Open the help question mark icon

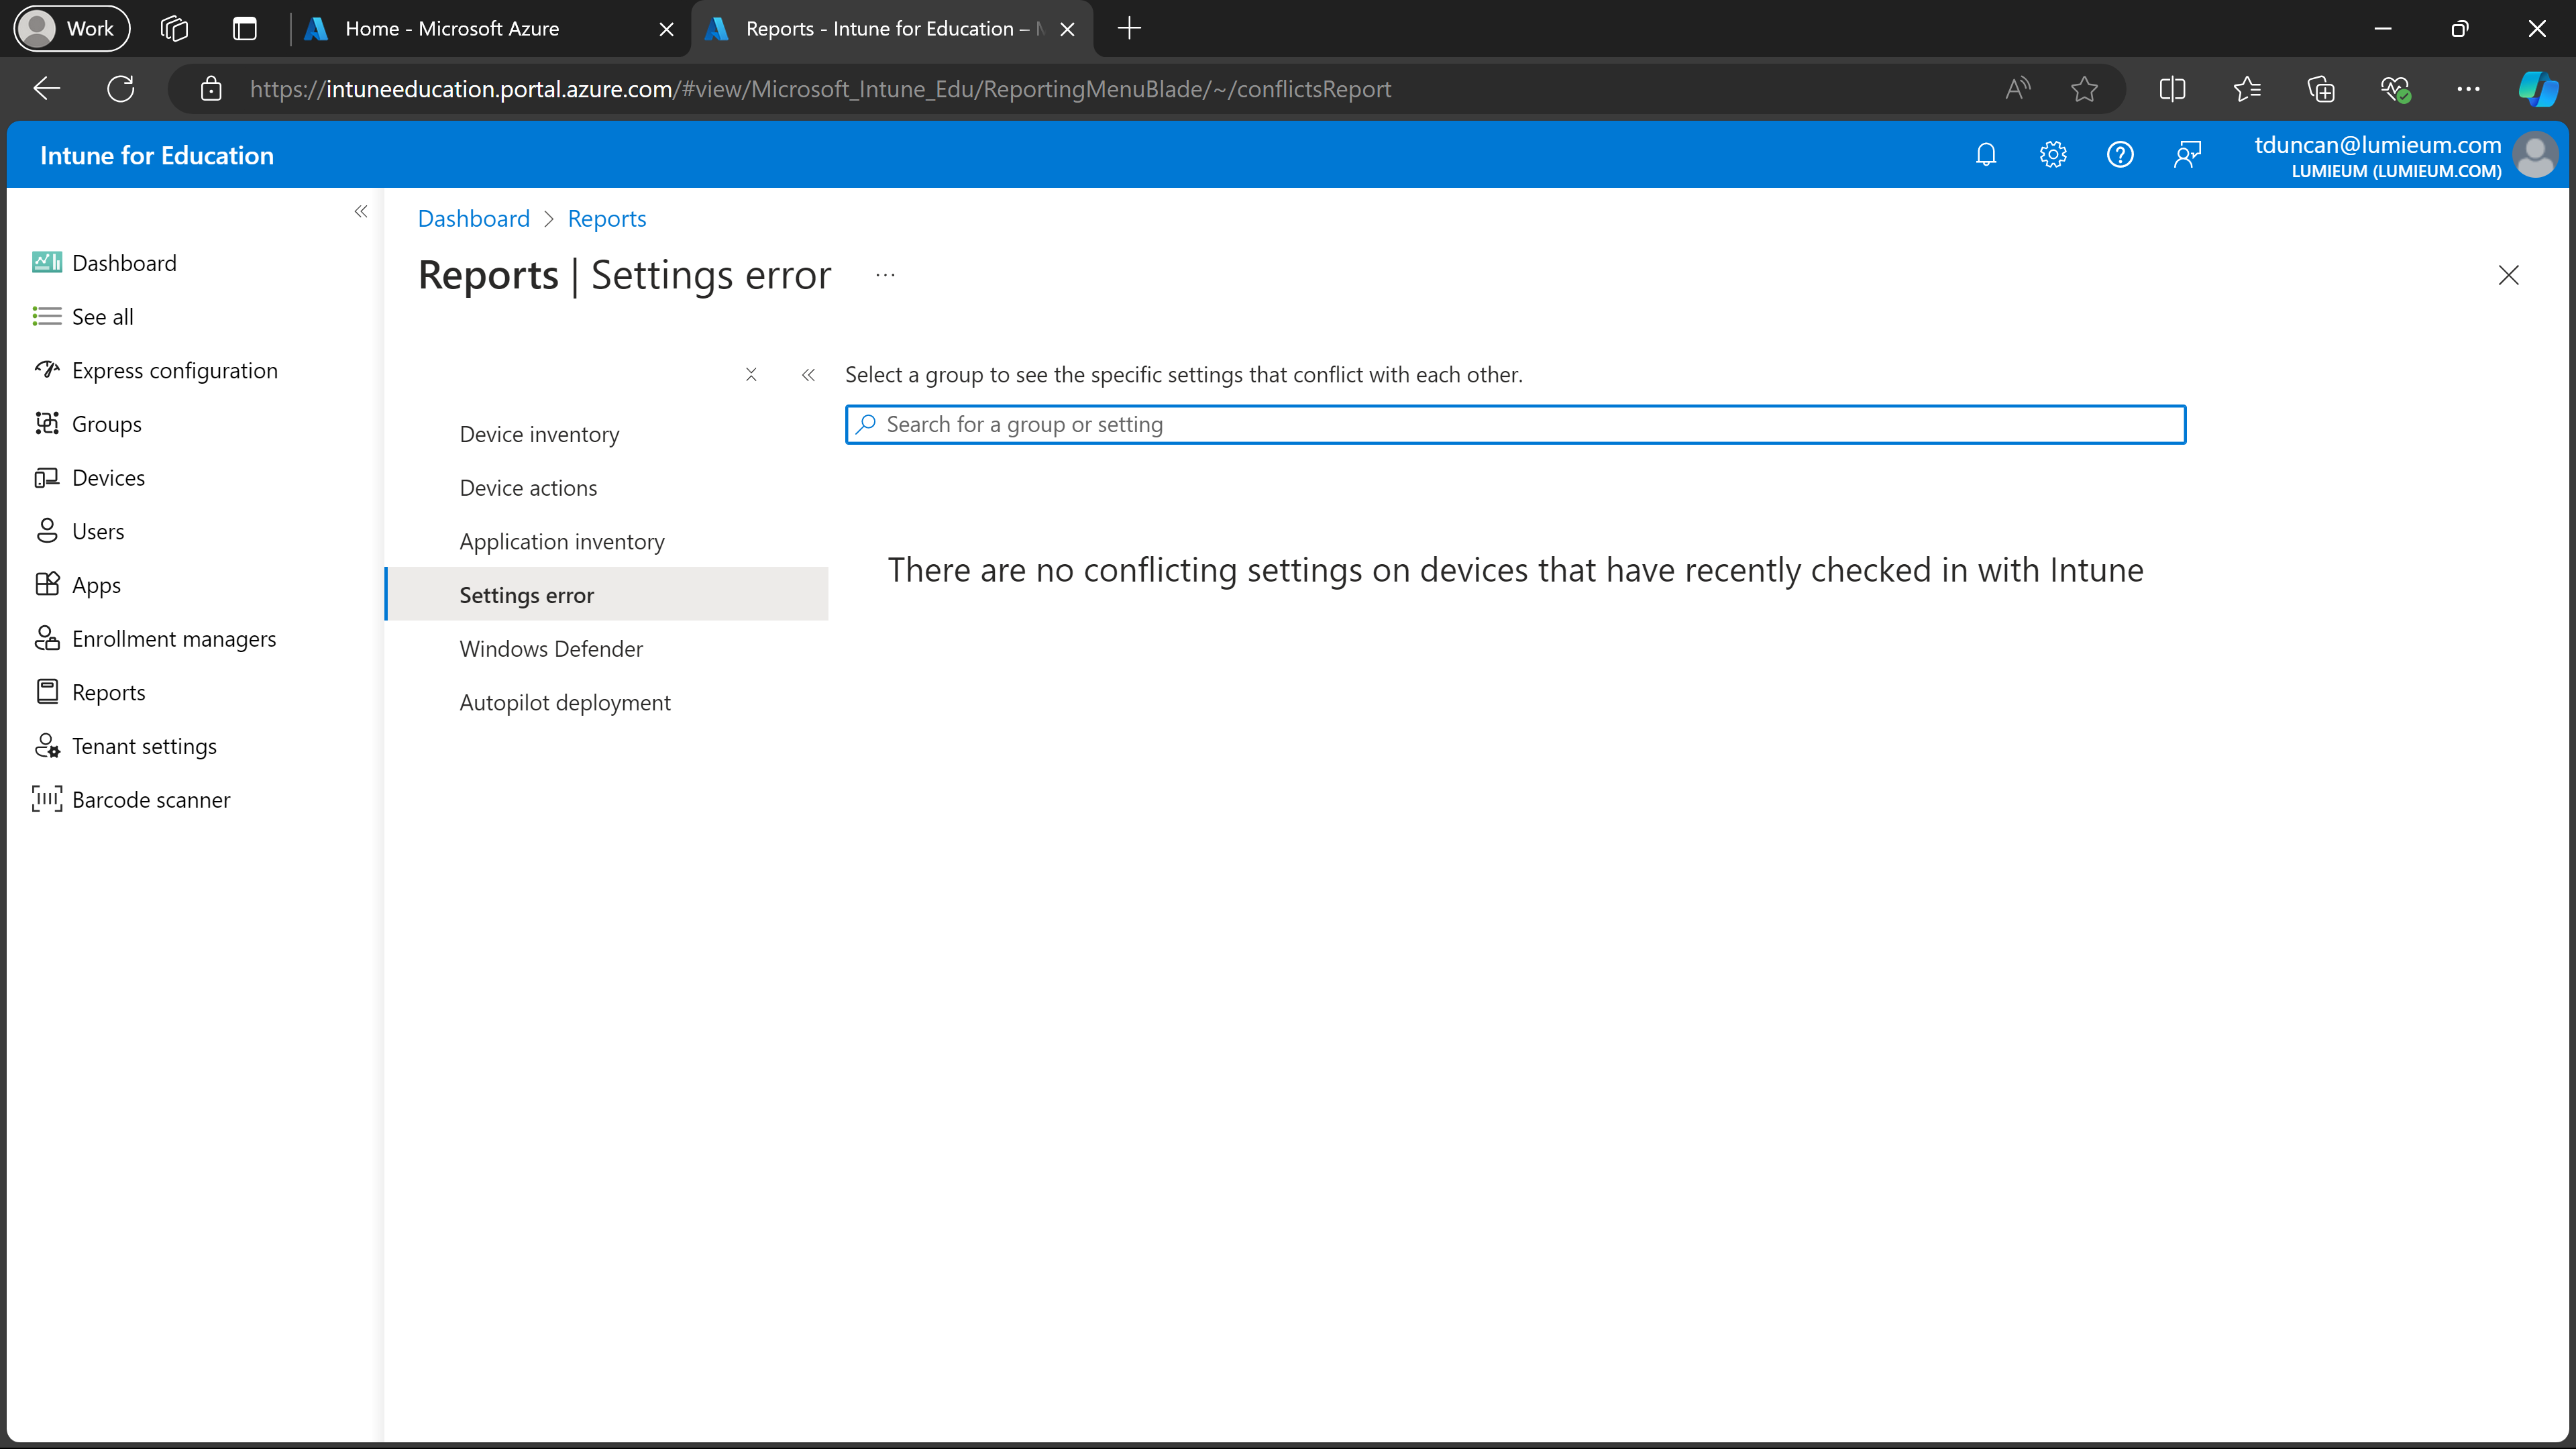[x=2120, y=155]
